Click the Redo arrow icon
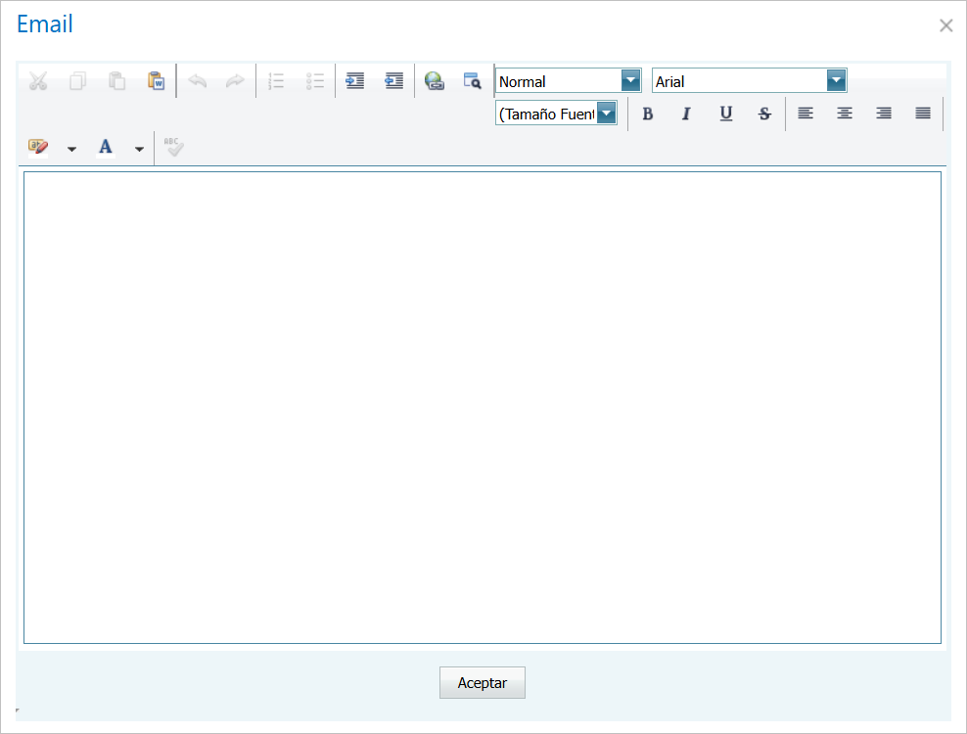Viewport: 967px width, 734px height. [x=235, y=80]
